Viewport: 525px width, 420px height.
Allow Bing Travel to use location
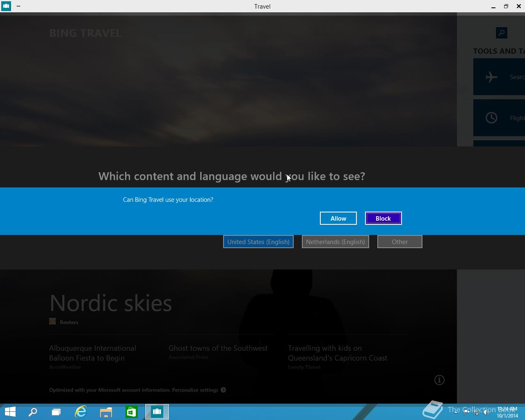pyautogui.click(x=338, y=218)
